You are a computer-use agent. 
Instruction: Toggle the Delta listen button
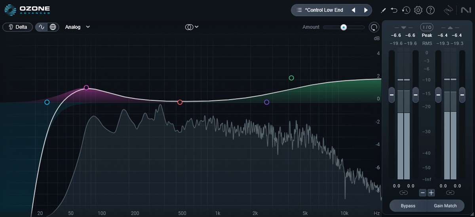tap(17, 27)
